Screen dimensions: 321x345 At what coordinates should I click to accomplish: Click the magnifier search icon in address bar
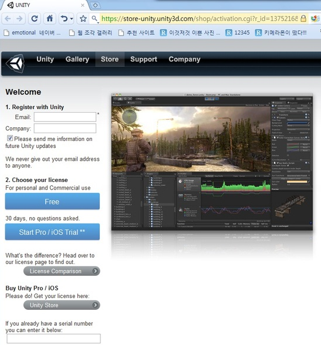pyautogui.click(x=94, y=19)
